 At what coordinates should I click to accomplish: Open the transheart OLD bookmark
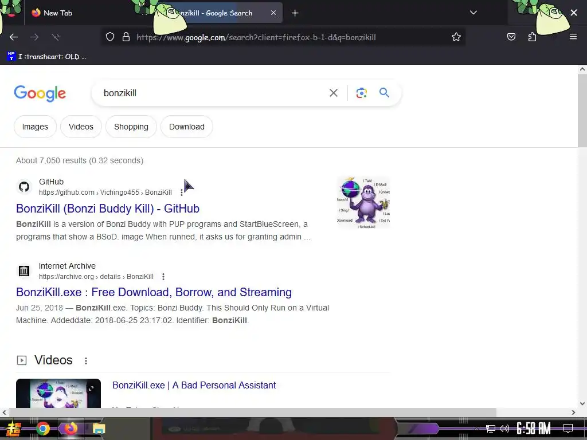click(47, 57)
